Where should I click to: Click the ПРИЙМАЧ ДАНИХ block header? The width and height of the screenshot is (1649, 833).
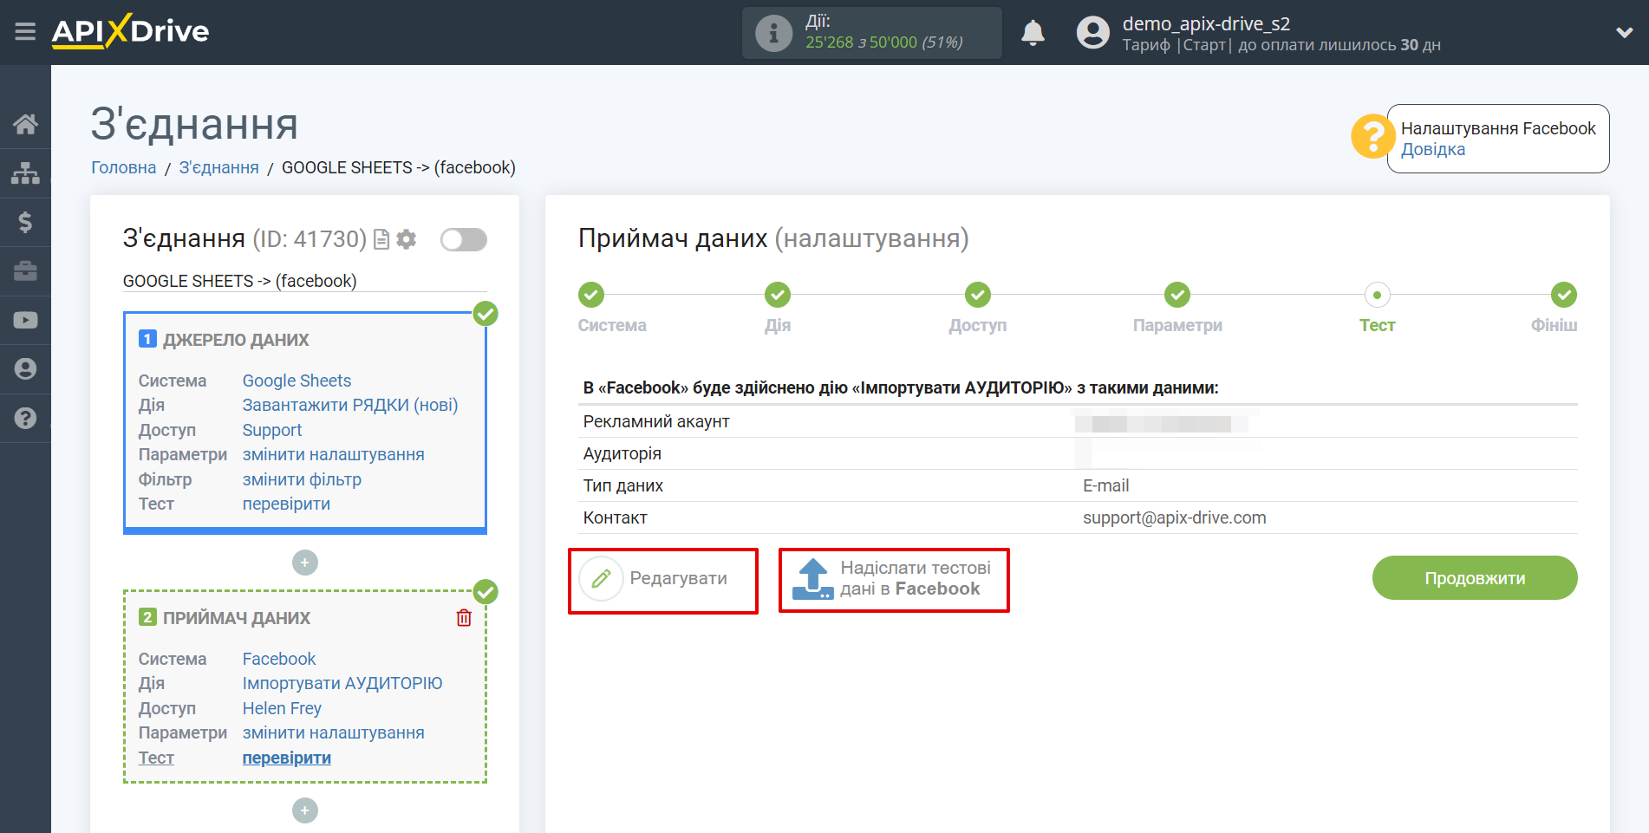click(237, 618)
